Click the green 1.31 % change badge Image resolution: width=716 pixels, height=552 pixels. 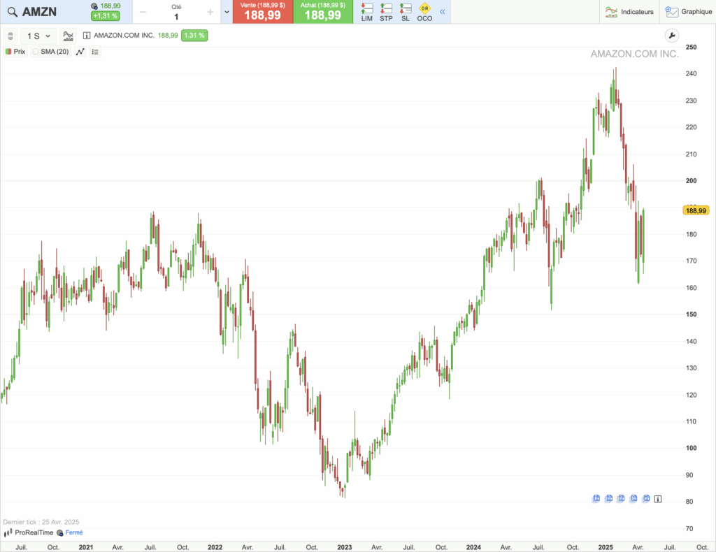point(194,36)
